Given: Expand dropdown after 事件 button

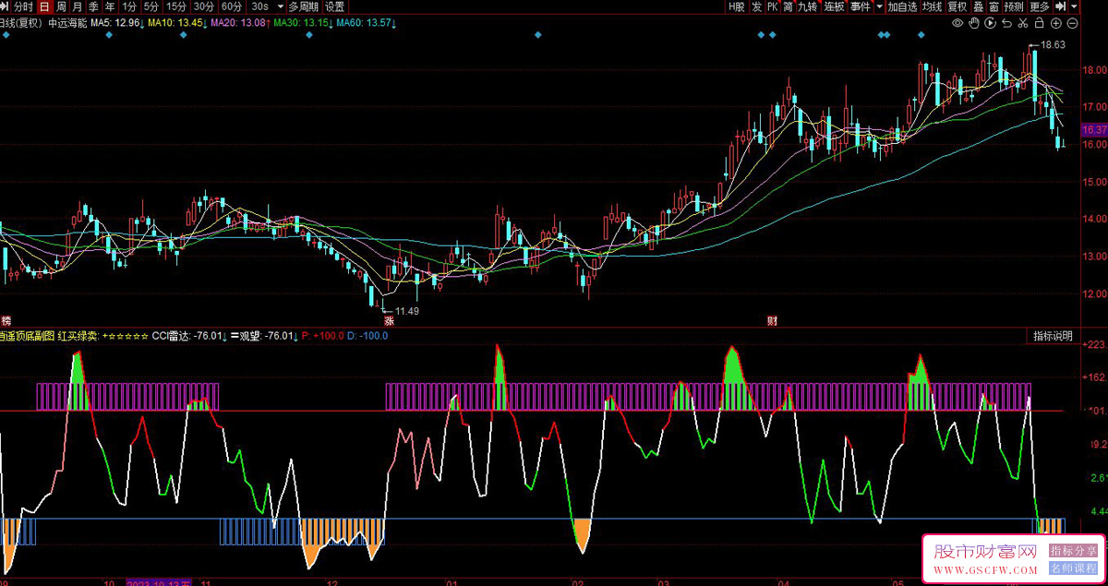Looking at the screenshot, I should point(879,6).
